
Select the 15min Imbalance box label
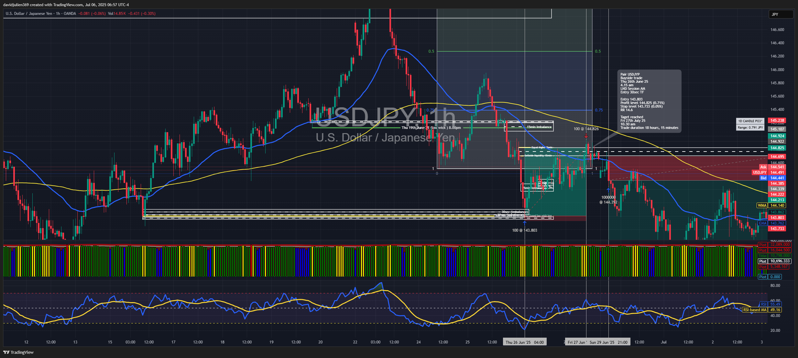pyautogui.click(x=539, y=127)
